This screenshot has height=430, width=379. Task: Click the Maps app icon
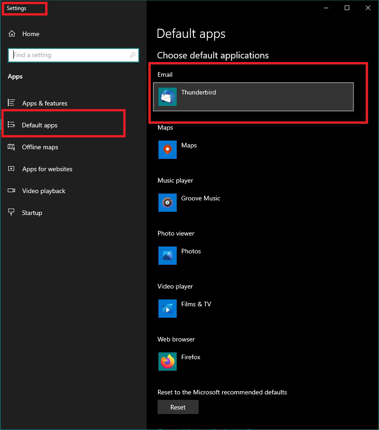coord(168,150)
